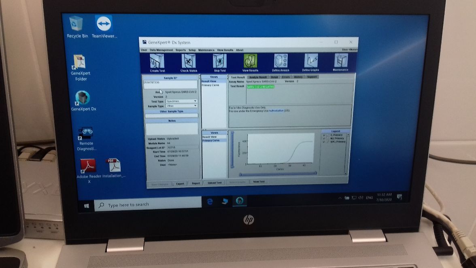Click the GeneXpert taskbar icon
This screenshot has height=268, width=476.
point(240,201)
